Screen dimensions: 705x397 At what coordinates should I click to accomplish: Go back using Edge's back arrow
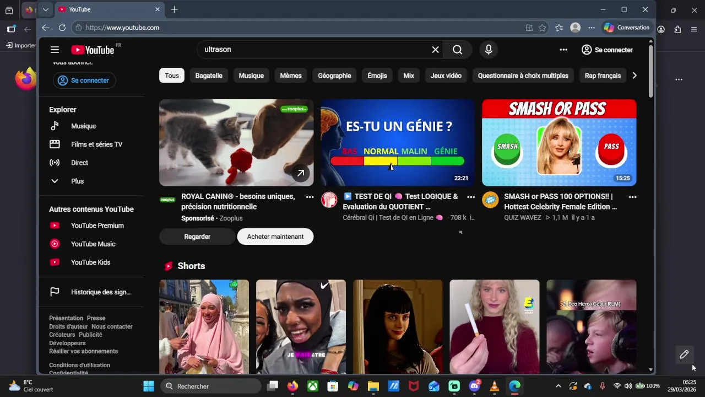46,28
